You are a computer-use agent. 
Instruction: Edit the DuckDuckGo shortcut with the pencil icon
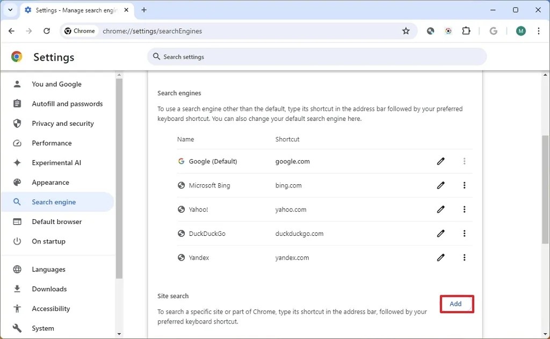click(440, 233)
